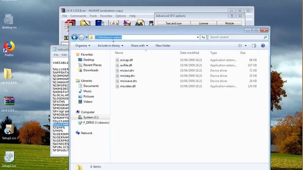Refresh the Explorer address bar location

(x=203, y=37)
